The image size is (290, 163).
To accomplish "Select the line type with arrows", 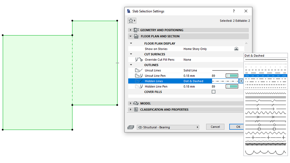I will [x=266, y=109].
